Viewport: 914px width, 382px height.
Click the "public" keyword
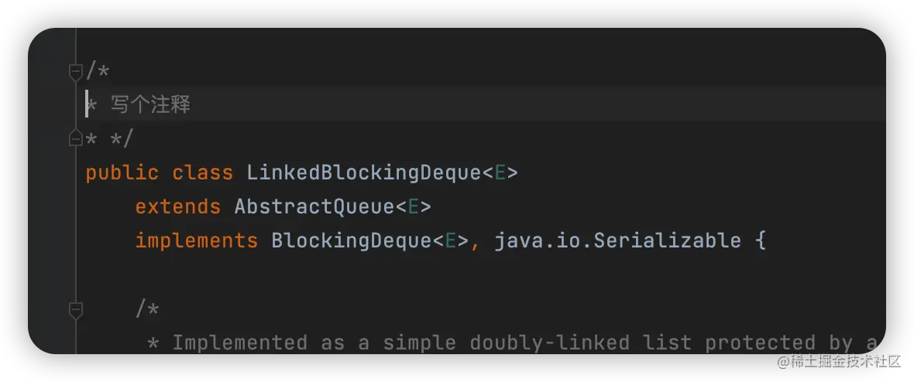click(x=122, y=172)
